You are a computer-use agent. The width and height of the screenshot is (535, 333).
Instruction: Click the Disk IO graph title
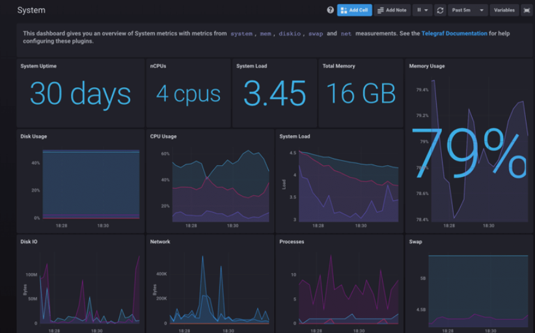(x=29, y=242)
